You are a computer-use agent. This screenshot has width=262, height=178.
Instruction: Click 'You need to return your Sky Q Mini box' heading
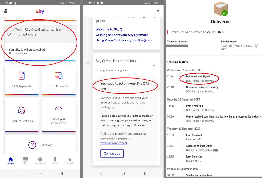126,86
